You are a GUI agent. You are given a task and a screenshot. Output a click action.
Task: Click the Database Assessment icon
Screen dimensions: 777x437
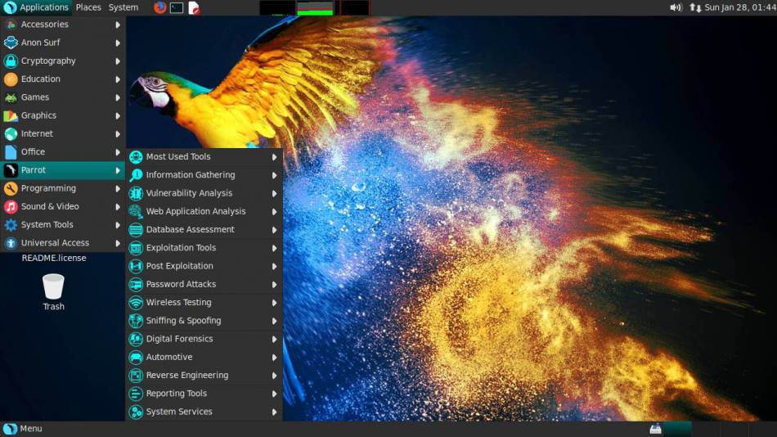136,230
